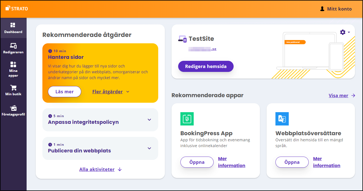Open the BookingPress App via Öppna
Viewport: 363px width, 191px height.
pyautogui.click(x=197, y=162)
